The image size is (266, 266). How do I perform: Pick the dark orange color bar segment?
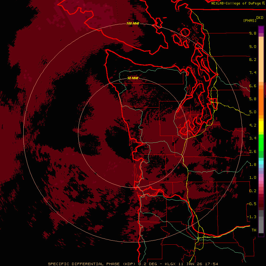(x=261, y=102)
